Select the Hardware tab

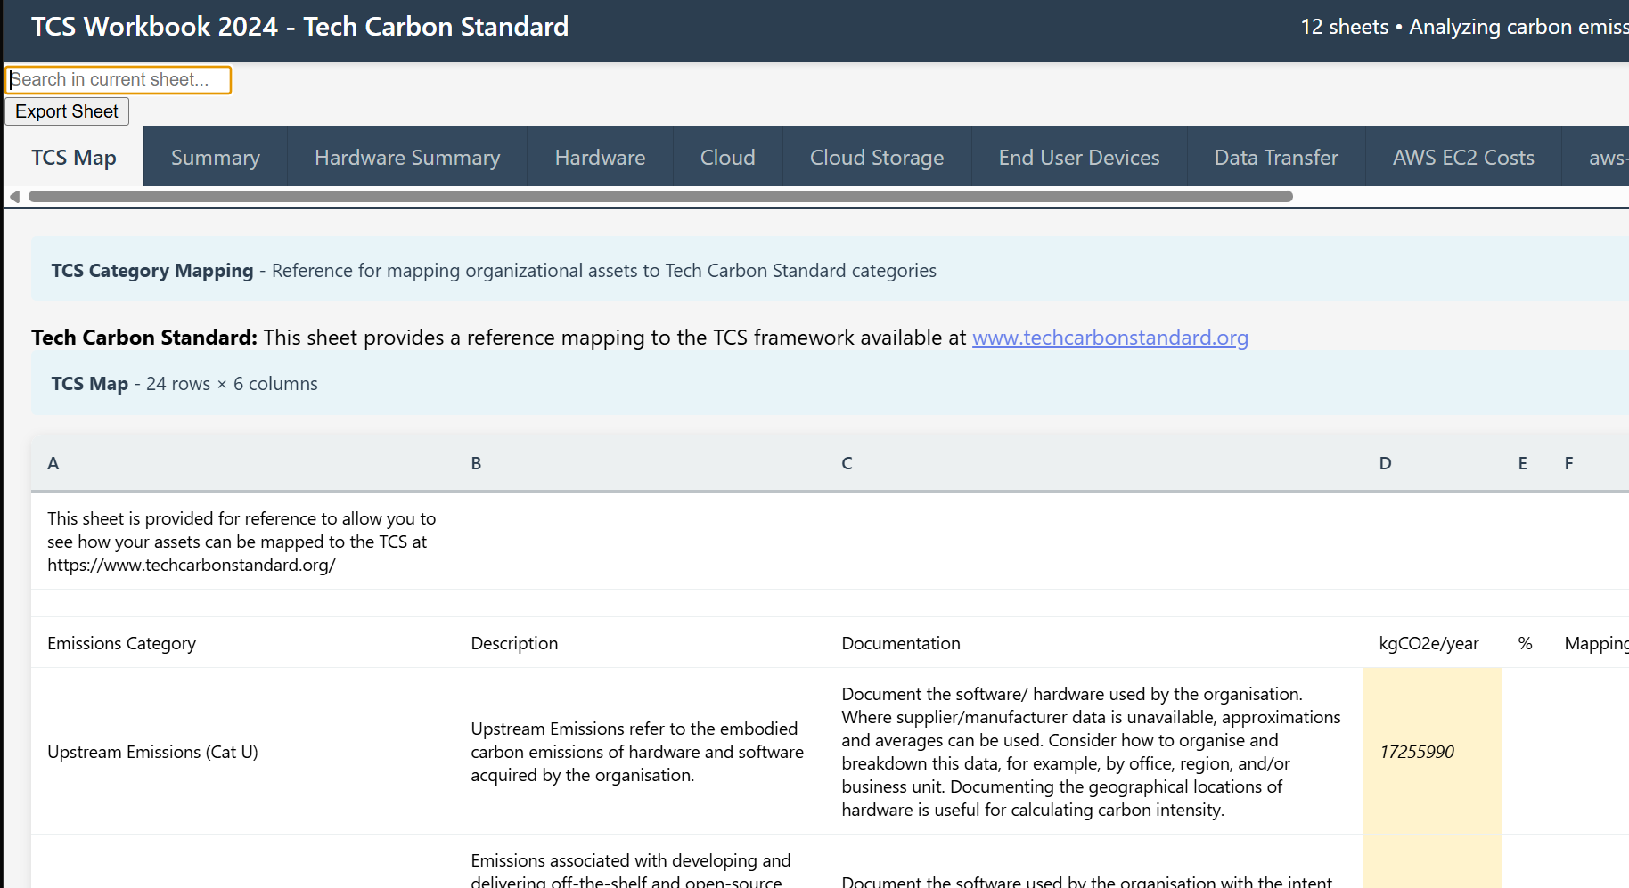(600, 157)
